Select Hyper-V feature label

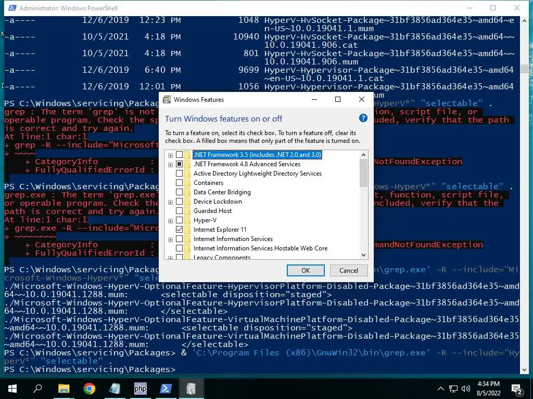[x=205, y=220]
